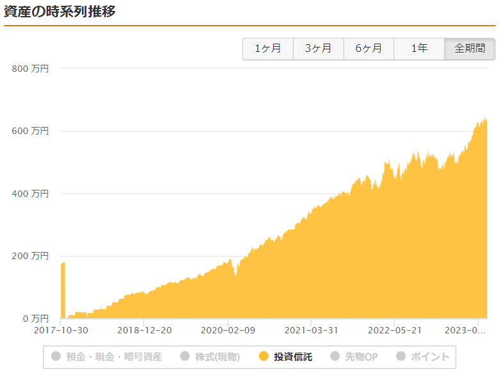The image size is (500, 377).
Task: Enable the 先物OP legend series
Action: pos(354,356)
